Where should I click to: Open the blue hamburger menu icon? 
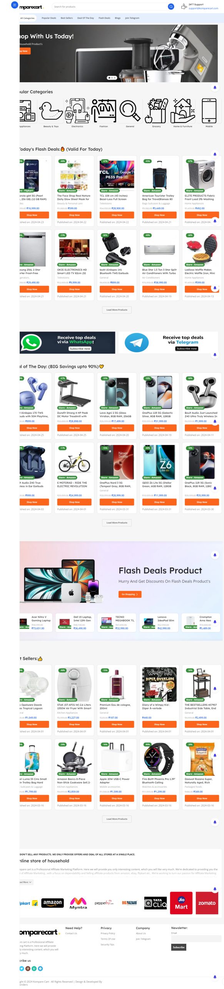15,5
